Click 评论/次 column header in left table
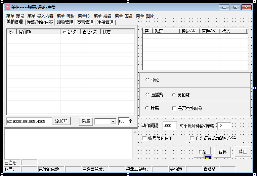 (71, 32)
